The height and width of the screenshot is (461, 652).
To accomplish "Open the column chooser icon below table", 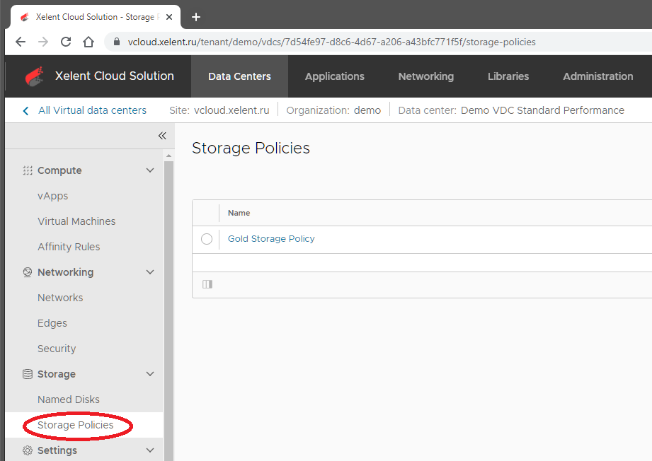I will (207, 284).
